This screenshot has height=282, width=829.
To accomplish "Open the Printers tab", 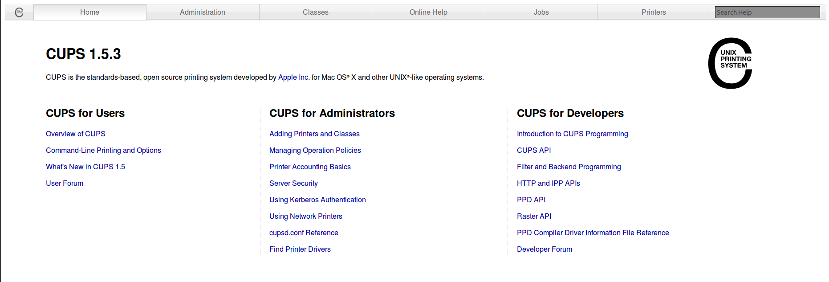I will coord(654,12).
